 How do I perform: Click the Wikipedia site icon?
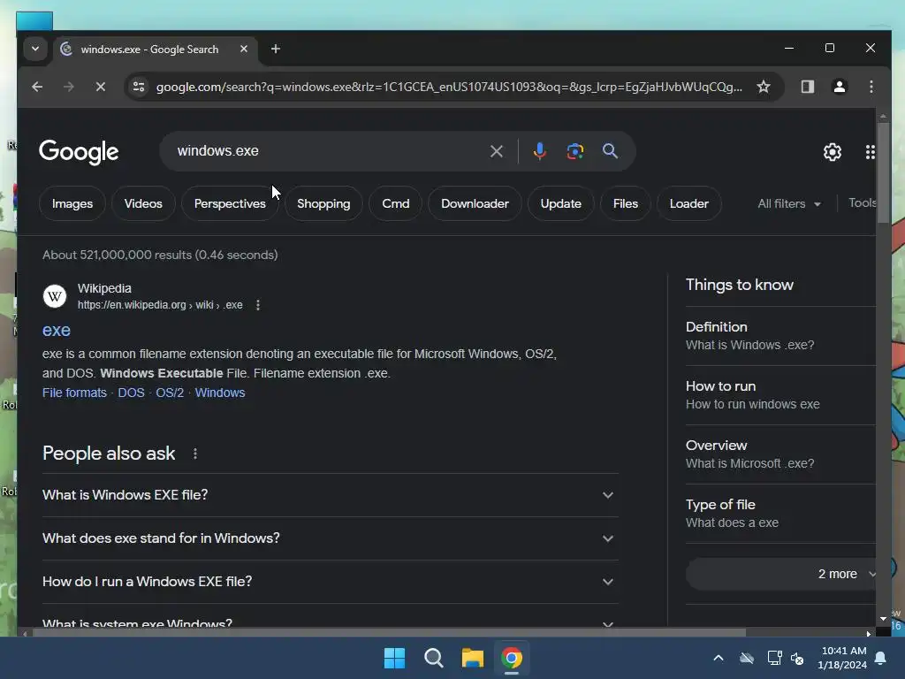pyautogui.click(x=55, y=296)
